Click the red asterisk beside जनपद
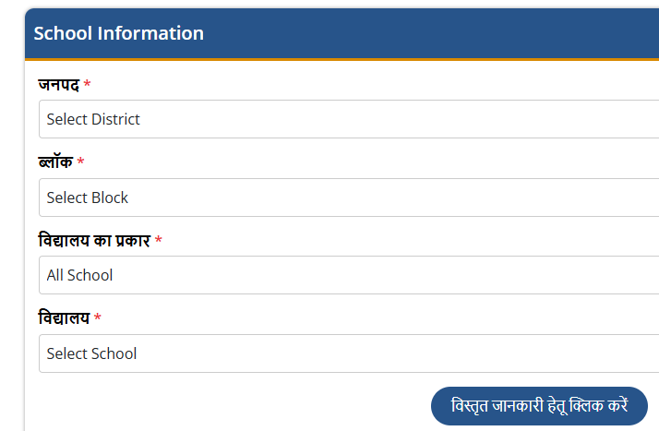 click(88, 85)
